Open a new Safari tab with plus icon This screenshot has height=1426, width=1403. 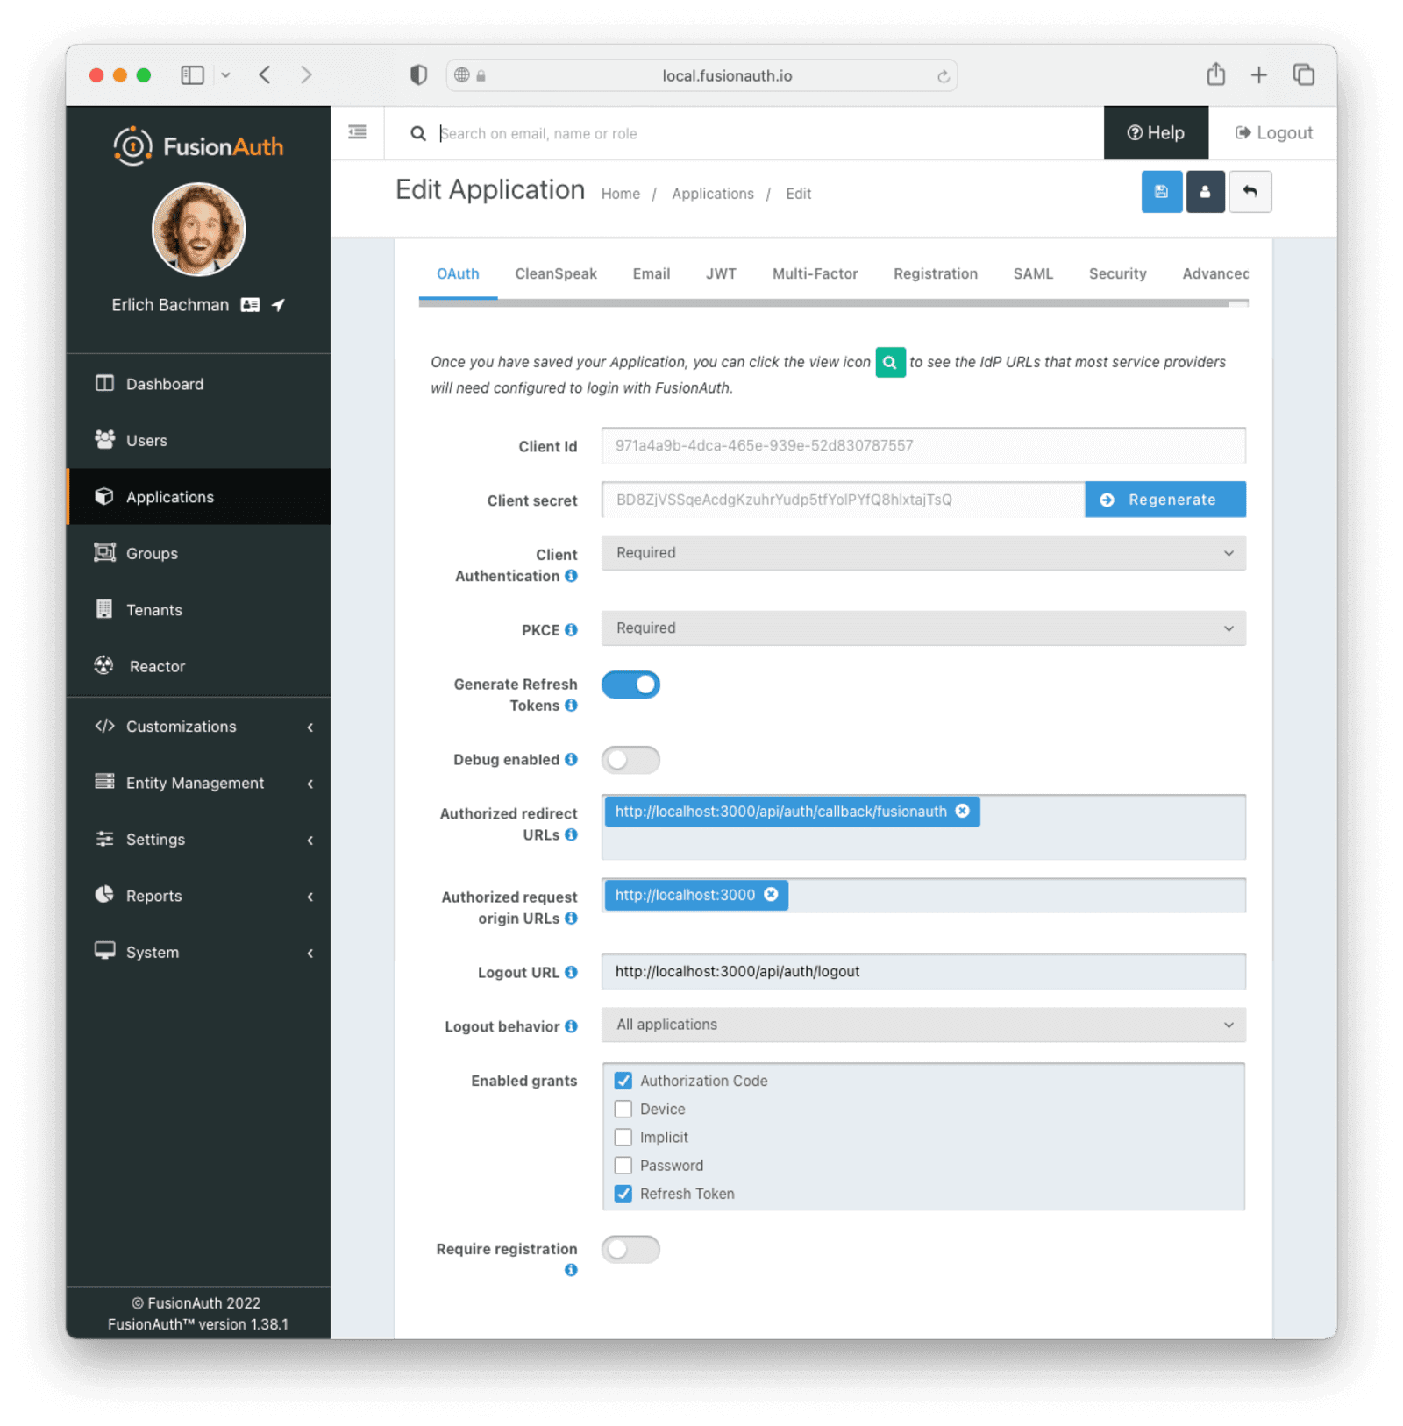point(1258,75)
